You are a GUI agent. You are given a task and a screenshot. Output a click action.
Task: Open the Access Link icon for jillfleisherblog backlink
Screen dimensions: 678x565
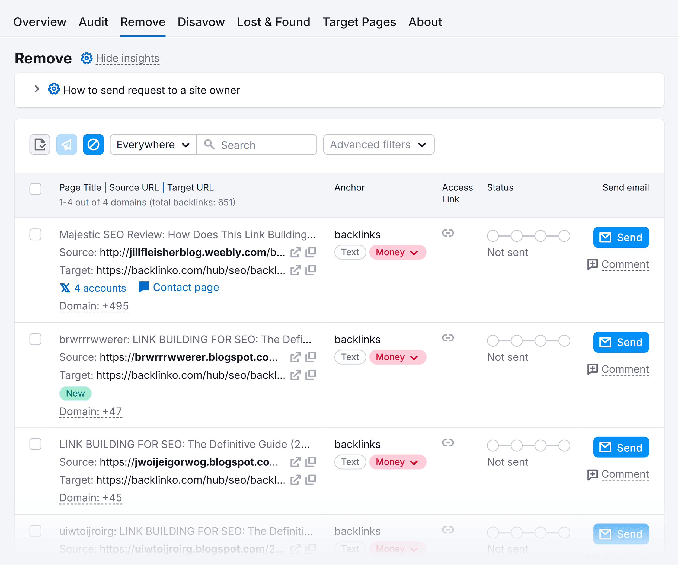[448, 233]
